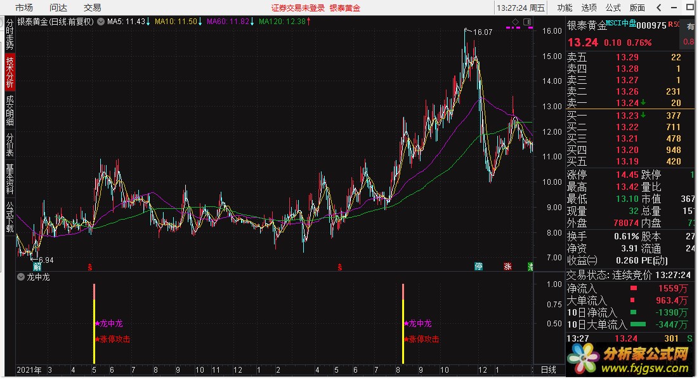
Task: Click the second red S marker below chart
Action: tap(340, 267)
